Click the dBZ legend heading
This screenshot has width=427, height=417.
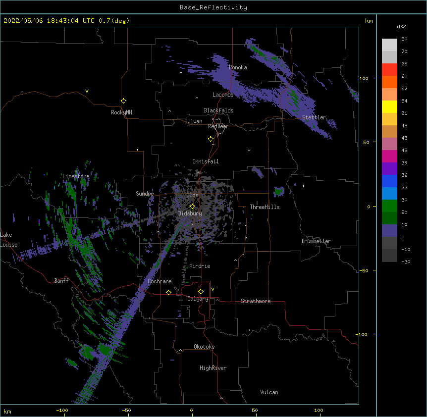pos(401,26)
